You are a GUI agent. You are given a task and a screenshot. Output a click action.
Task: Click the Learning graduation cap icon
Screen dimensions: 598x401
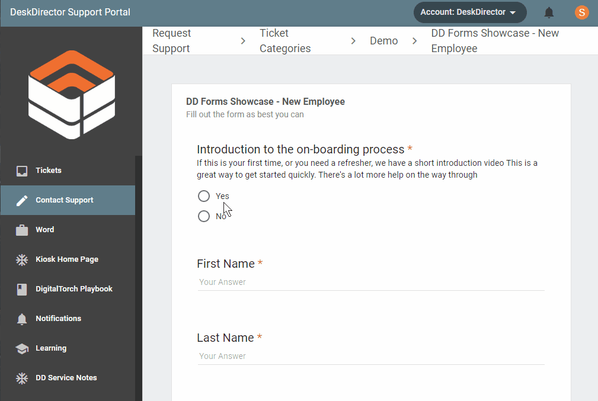click(22, 348)
